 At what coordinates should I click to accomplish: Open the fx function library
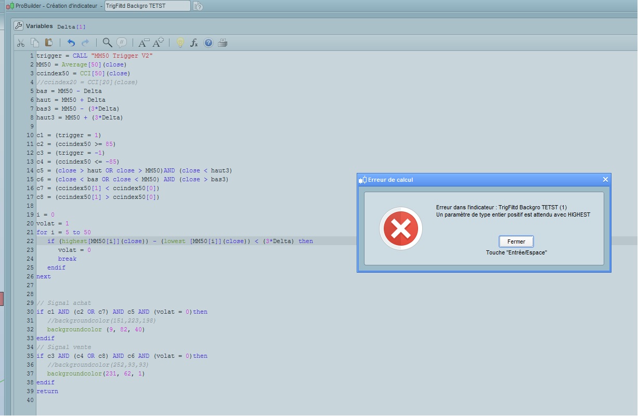(194, 43)
